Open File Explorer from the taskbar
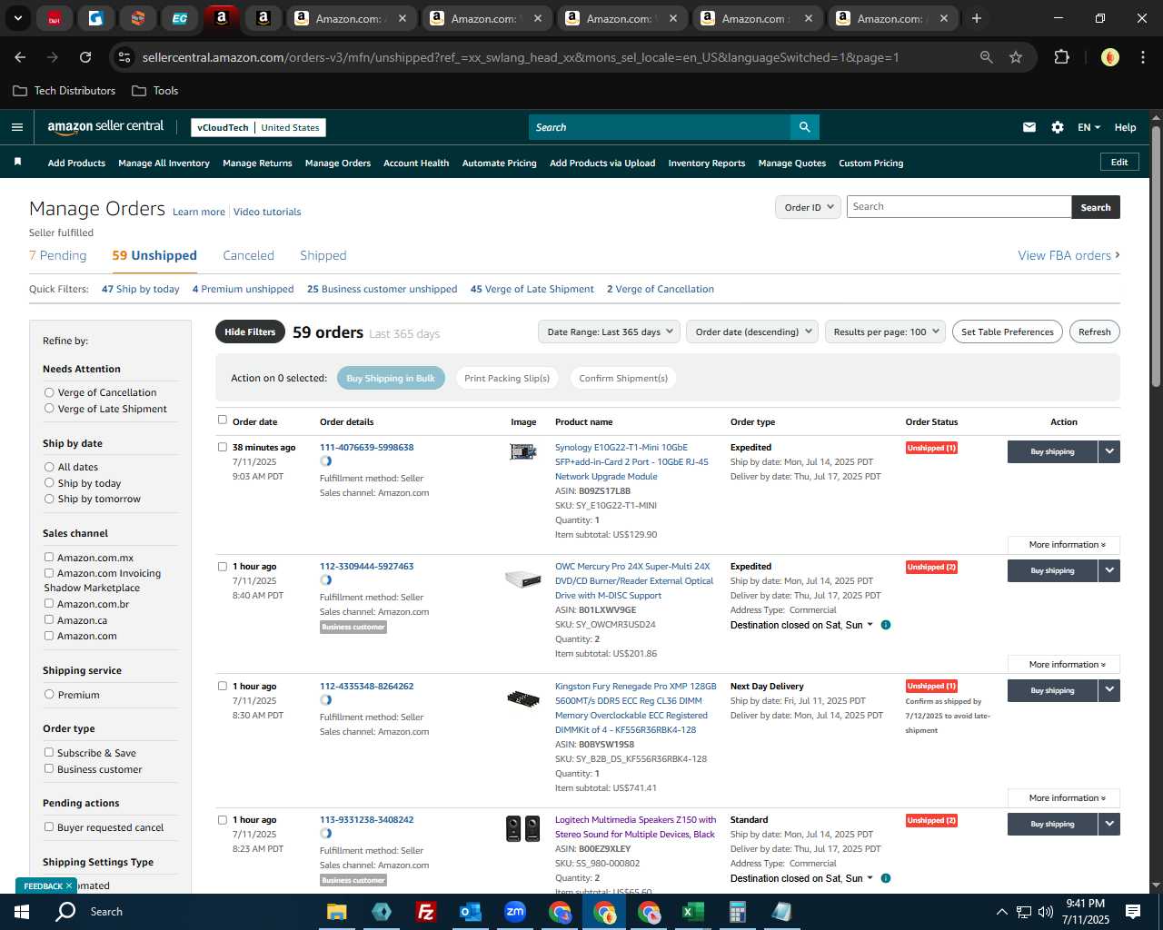Viewport: 1163px width, 930px height. click(337, 912)
